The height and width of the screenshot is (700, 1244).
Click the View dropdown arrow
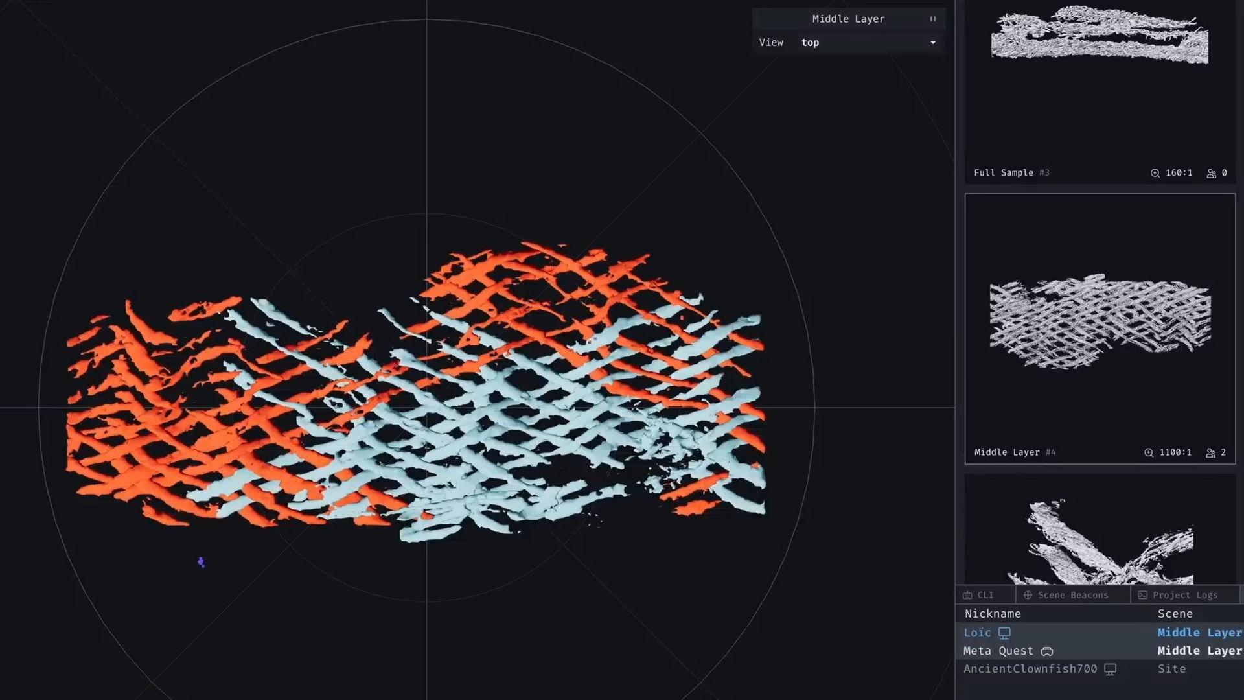[933, 43]
